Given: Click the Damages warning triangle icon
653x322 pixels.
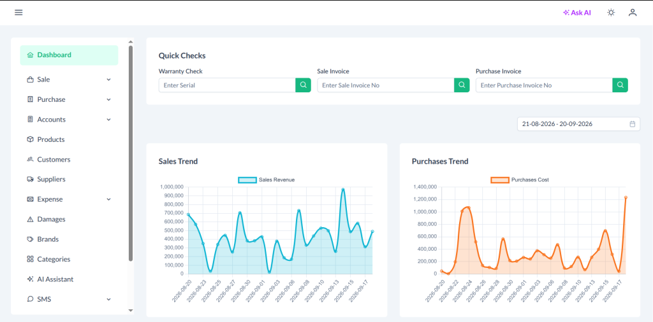Looking at the screenshot, I should pos(30,219).
